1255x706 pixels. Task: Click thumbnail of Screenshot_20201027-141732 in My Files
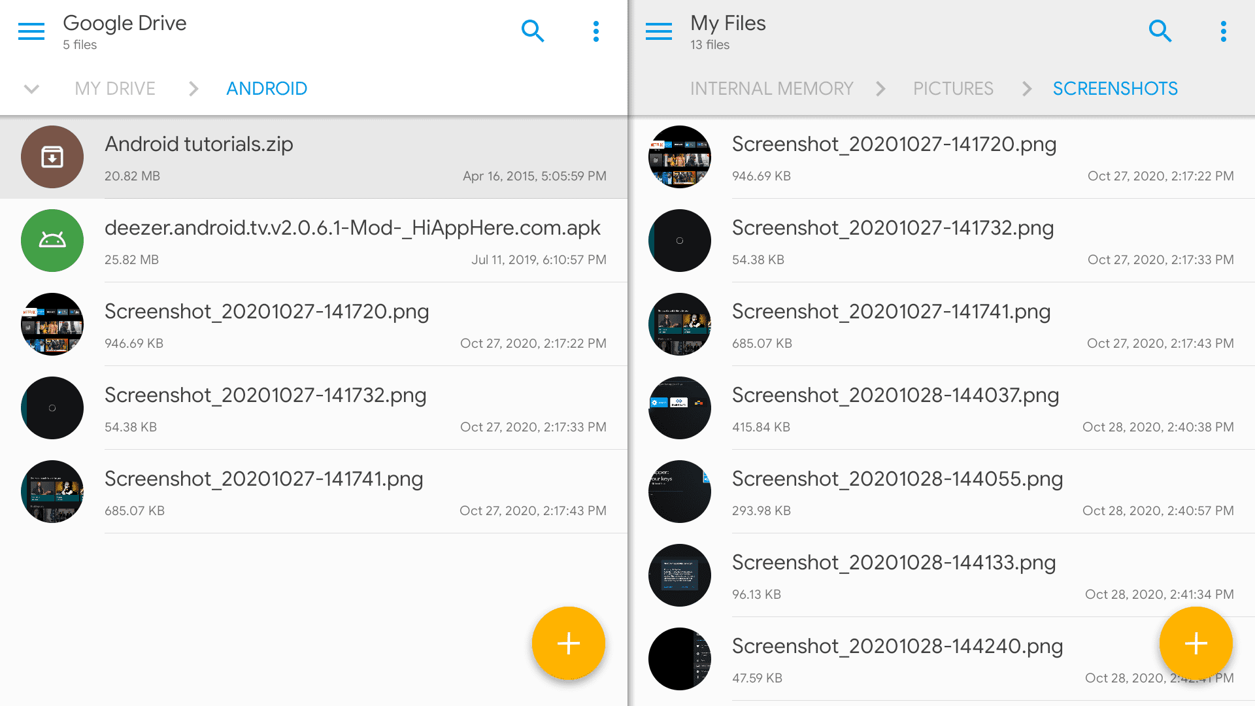[680, 241]
